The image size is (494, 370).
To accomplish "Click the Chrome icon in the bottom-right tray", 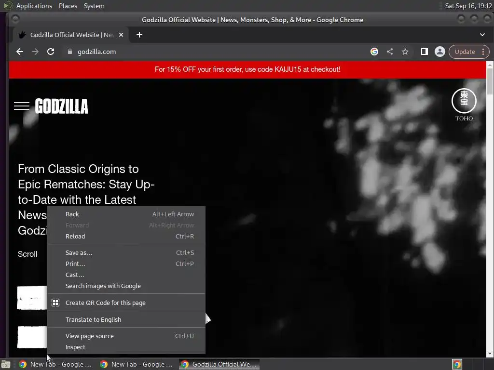I will pyautogui.click(x=457, y=364).
